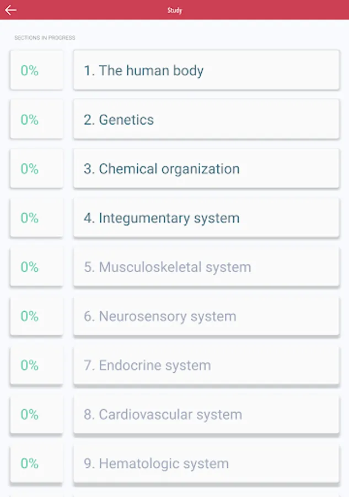Click progress percentage next to Chemical organization

tap(36, 168)
